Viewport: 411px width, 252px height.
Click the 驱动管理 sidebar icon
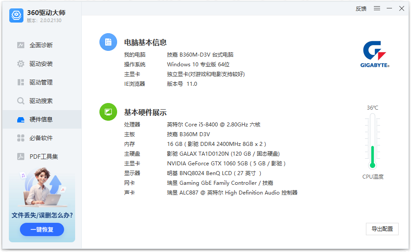click(21, 82)
